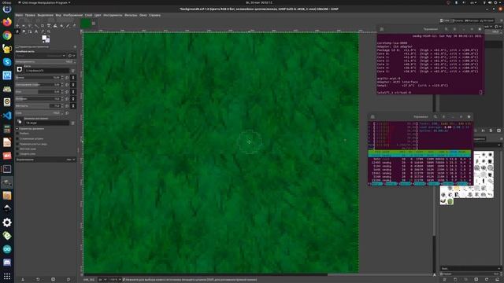Screen dimensions: 504x283
Task: Restore tool preset icon at panel bottom
Action: tap(38, 280)
